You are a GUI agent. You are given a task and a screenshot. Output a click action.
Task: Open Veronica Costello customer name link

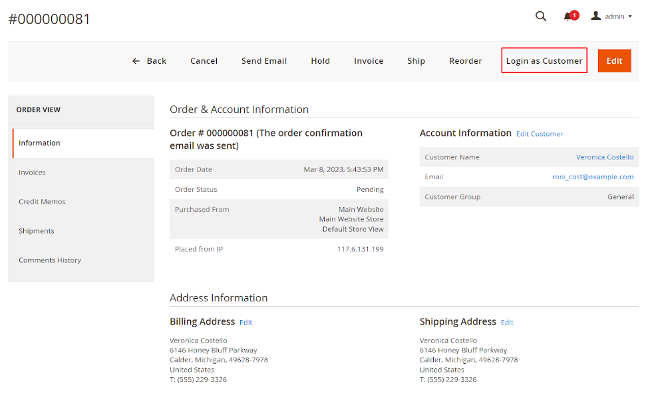(605, 157)
